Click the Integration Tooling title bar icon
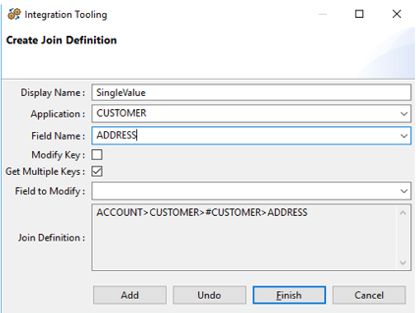416x313 pixels. point(13,14)
